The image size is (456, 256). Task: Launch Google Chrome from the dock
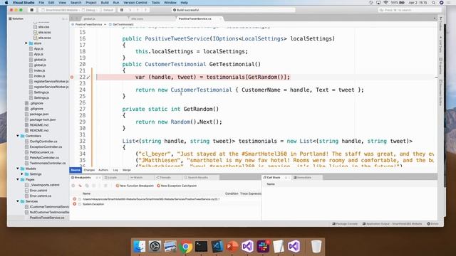point(185,247)
